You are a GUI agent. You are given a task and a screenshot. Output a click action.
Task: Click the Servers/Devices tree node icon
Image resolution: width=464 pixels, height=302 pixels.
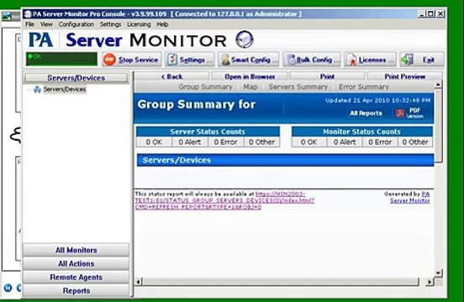37,89
